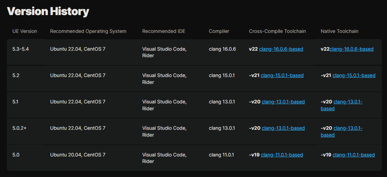Click the Recommended Operating System column header
This screenshot has height=177, width=387.
[88, 31]
